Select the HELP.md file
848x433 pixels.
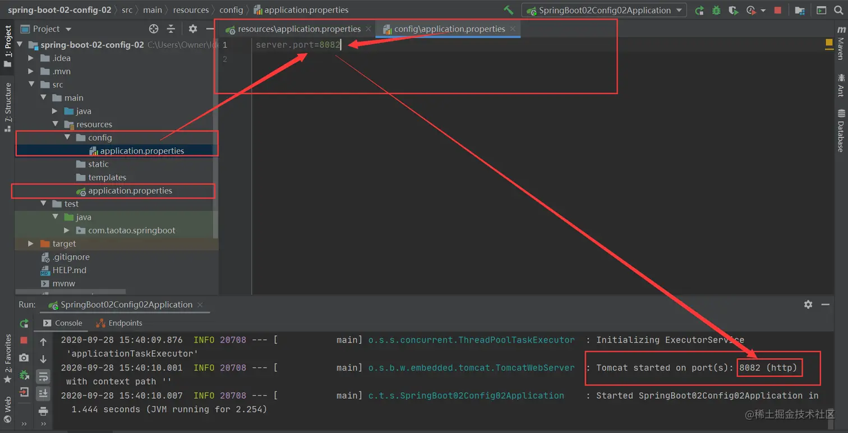pos(64,270)
